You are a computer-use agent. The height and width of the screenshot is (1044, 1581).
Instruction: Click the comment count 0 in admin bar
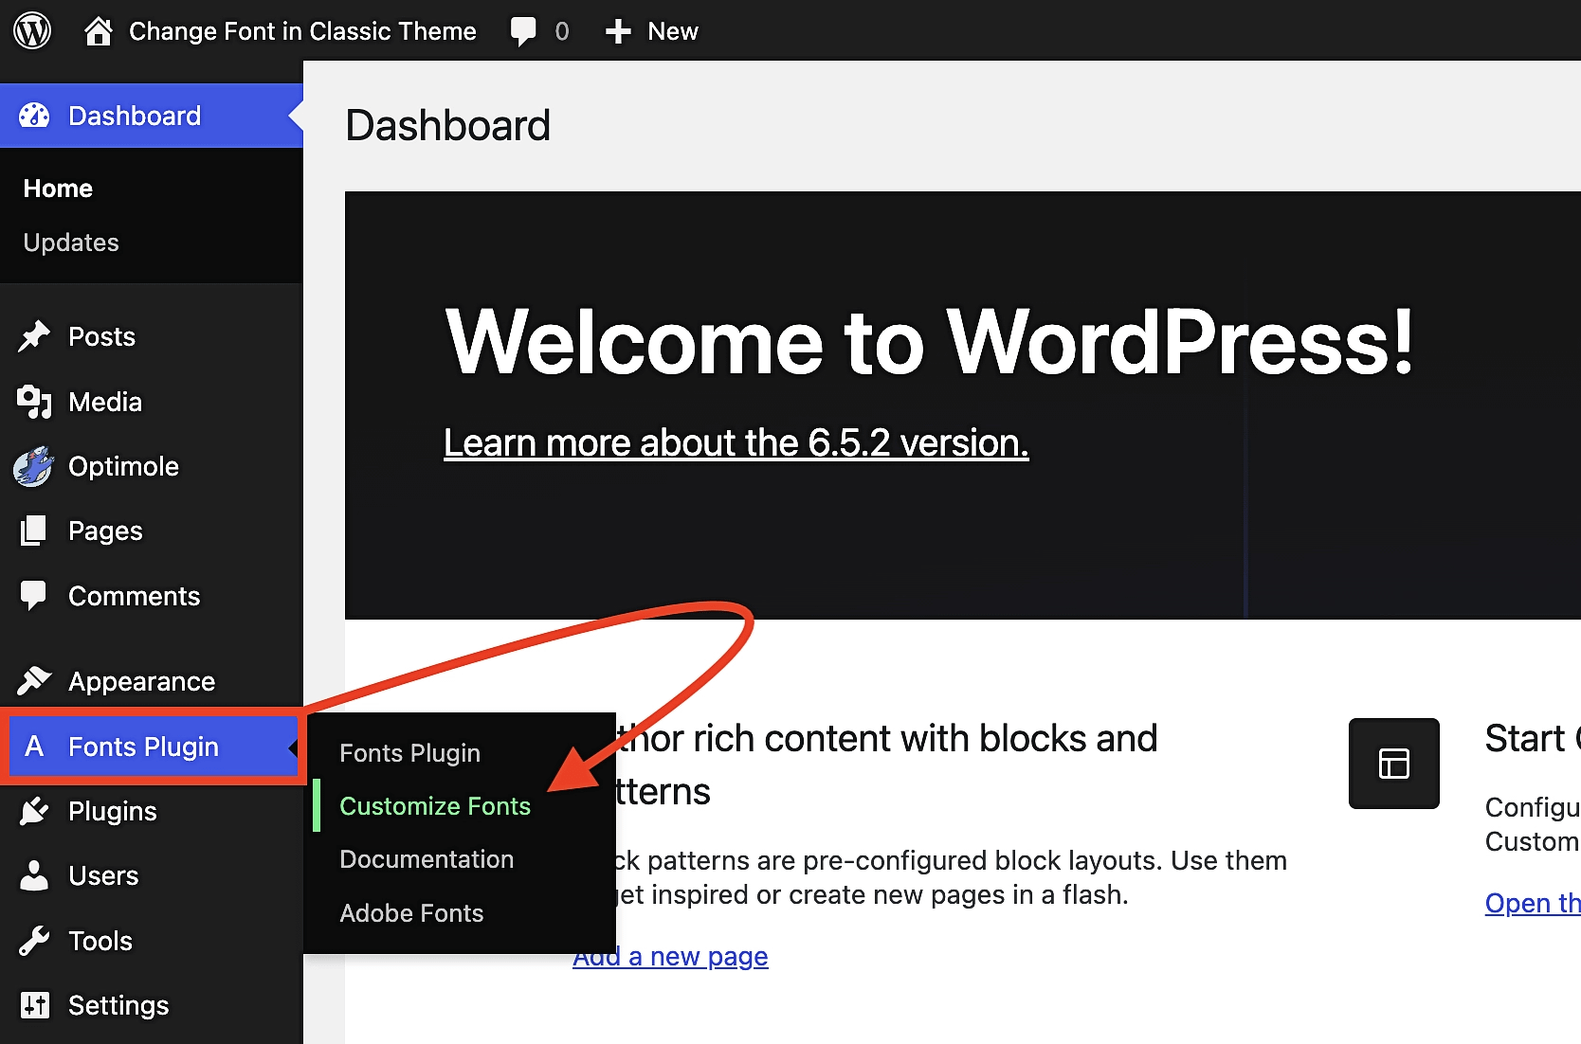(562, 31)
